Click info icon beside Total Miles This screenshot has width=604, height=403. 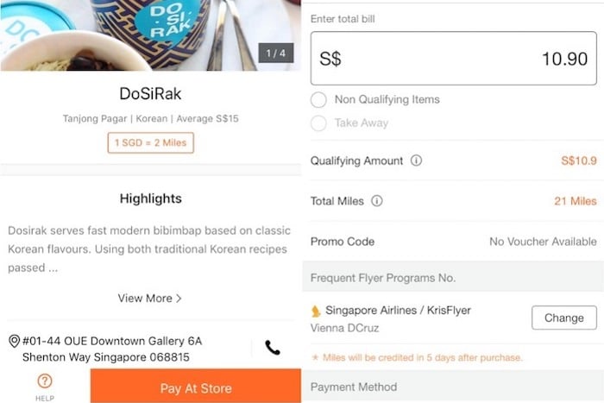tap(377, 201)
